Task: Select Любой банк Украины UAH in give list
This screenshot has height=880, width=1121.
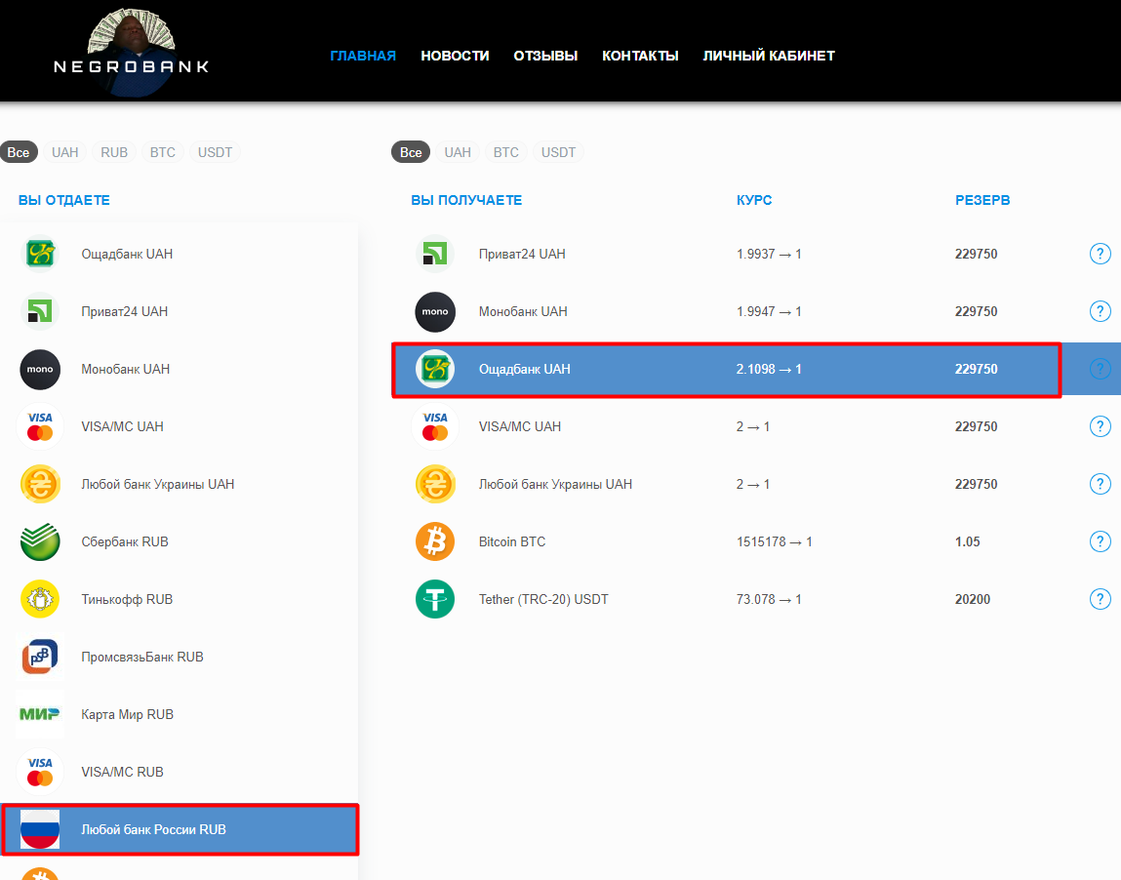Action: [179, 484]
